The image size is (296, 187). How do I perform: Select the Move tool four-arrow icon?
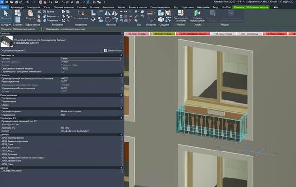point(93,19)
